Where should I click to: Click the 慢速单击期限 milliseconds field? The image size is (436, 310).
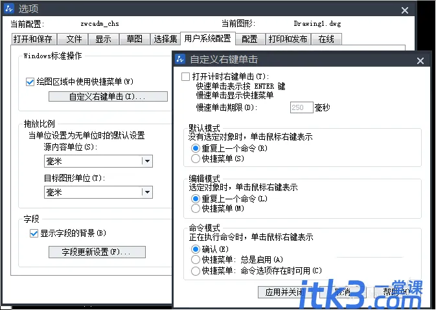coord(302,107)
